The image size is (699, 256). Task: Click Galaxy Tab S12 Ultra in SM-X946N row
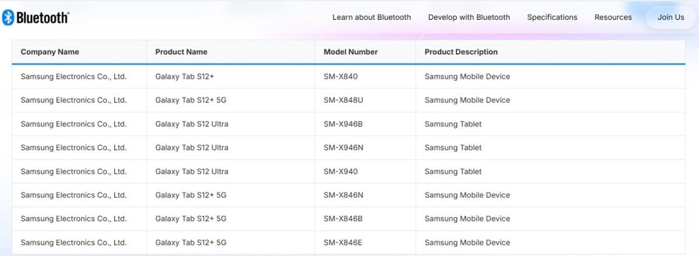pyautogui.click(x=192, y=148)
